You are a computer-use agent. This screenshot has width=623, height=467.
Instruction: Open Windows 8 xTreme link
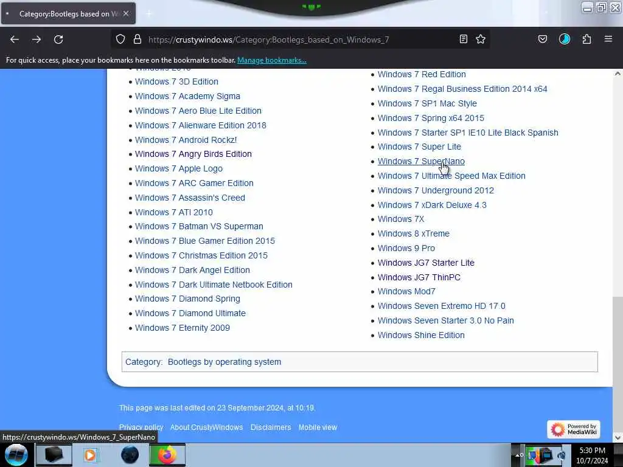point(414,234)
